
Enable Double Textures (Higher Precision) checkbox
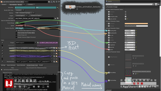click(16, 37)
